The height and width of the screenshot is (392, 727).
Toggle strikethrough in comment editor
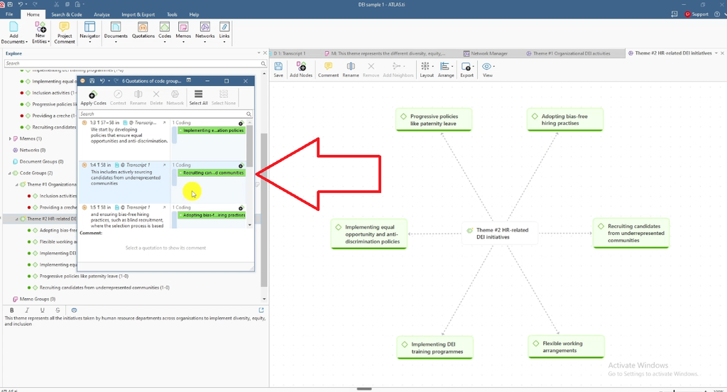(x=58, y=310)
